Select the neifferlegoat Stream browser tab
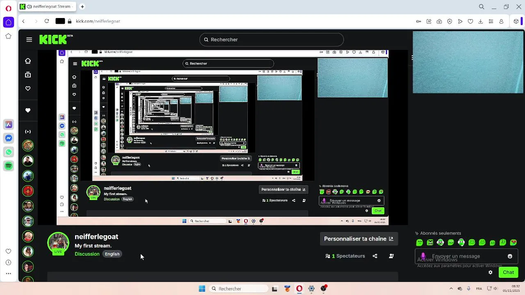 coord(47,7)
